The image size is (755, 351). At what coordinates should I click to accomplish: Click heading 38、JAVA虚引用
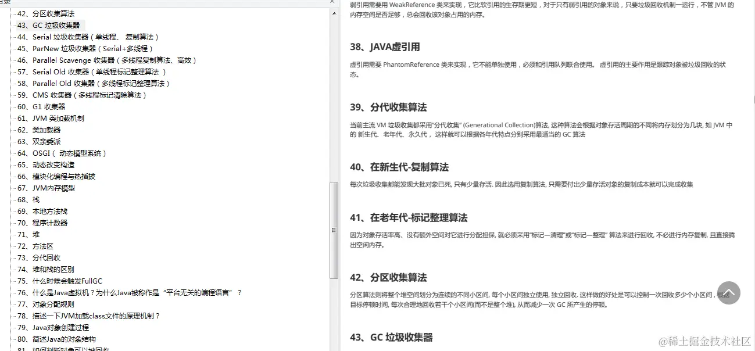(x=385, y=47)
